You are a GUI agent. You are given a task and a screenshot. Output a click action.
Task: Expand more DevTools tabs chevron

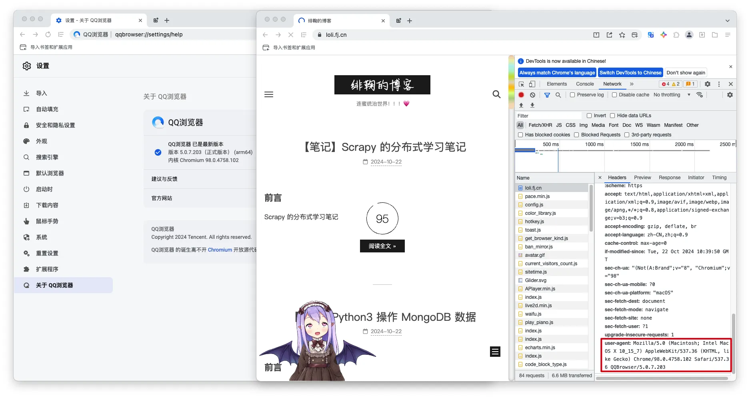point(632,84)
